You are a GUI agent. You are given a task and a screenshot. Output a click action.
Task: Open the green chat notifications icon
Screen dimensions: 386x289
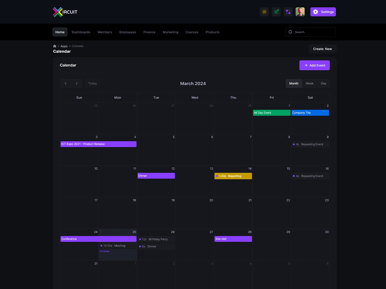coord(276,12)
